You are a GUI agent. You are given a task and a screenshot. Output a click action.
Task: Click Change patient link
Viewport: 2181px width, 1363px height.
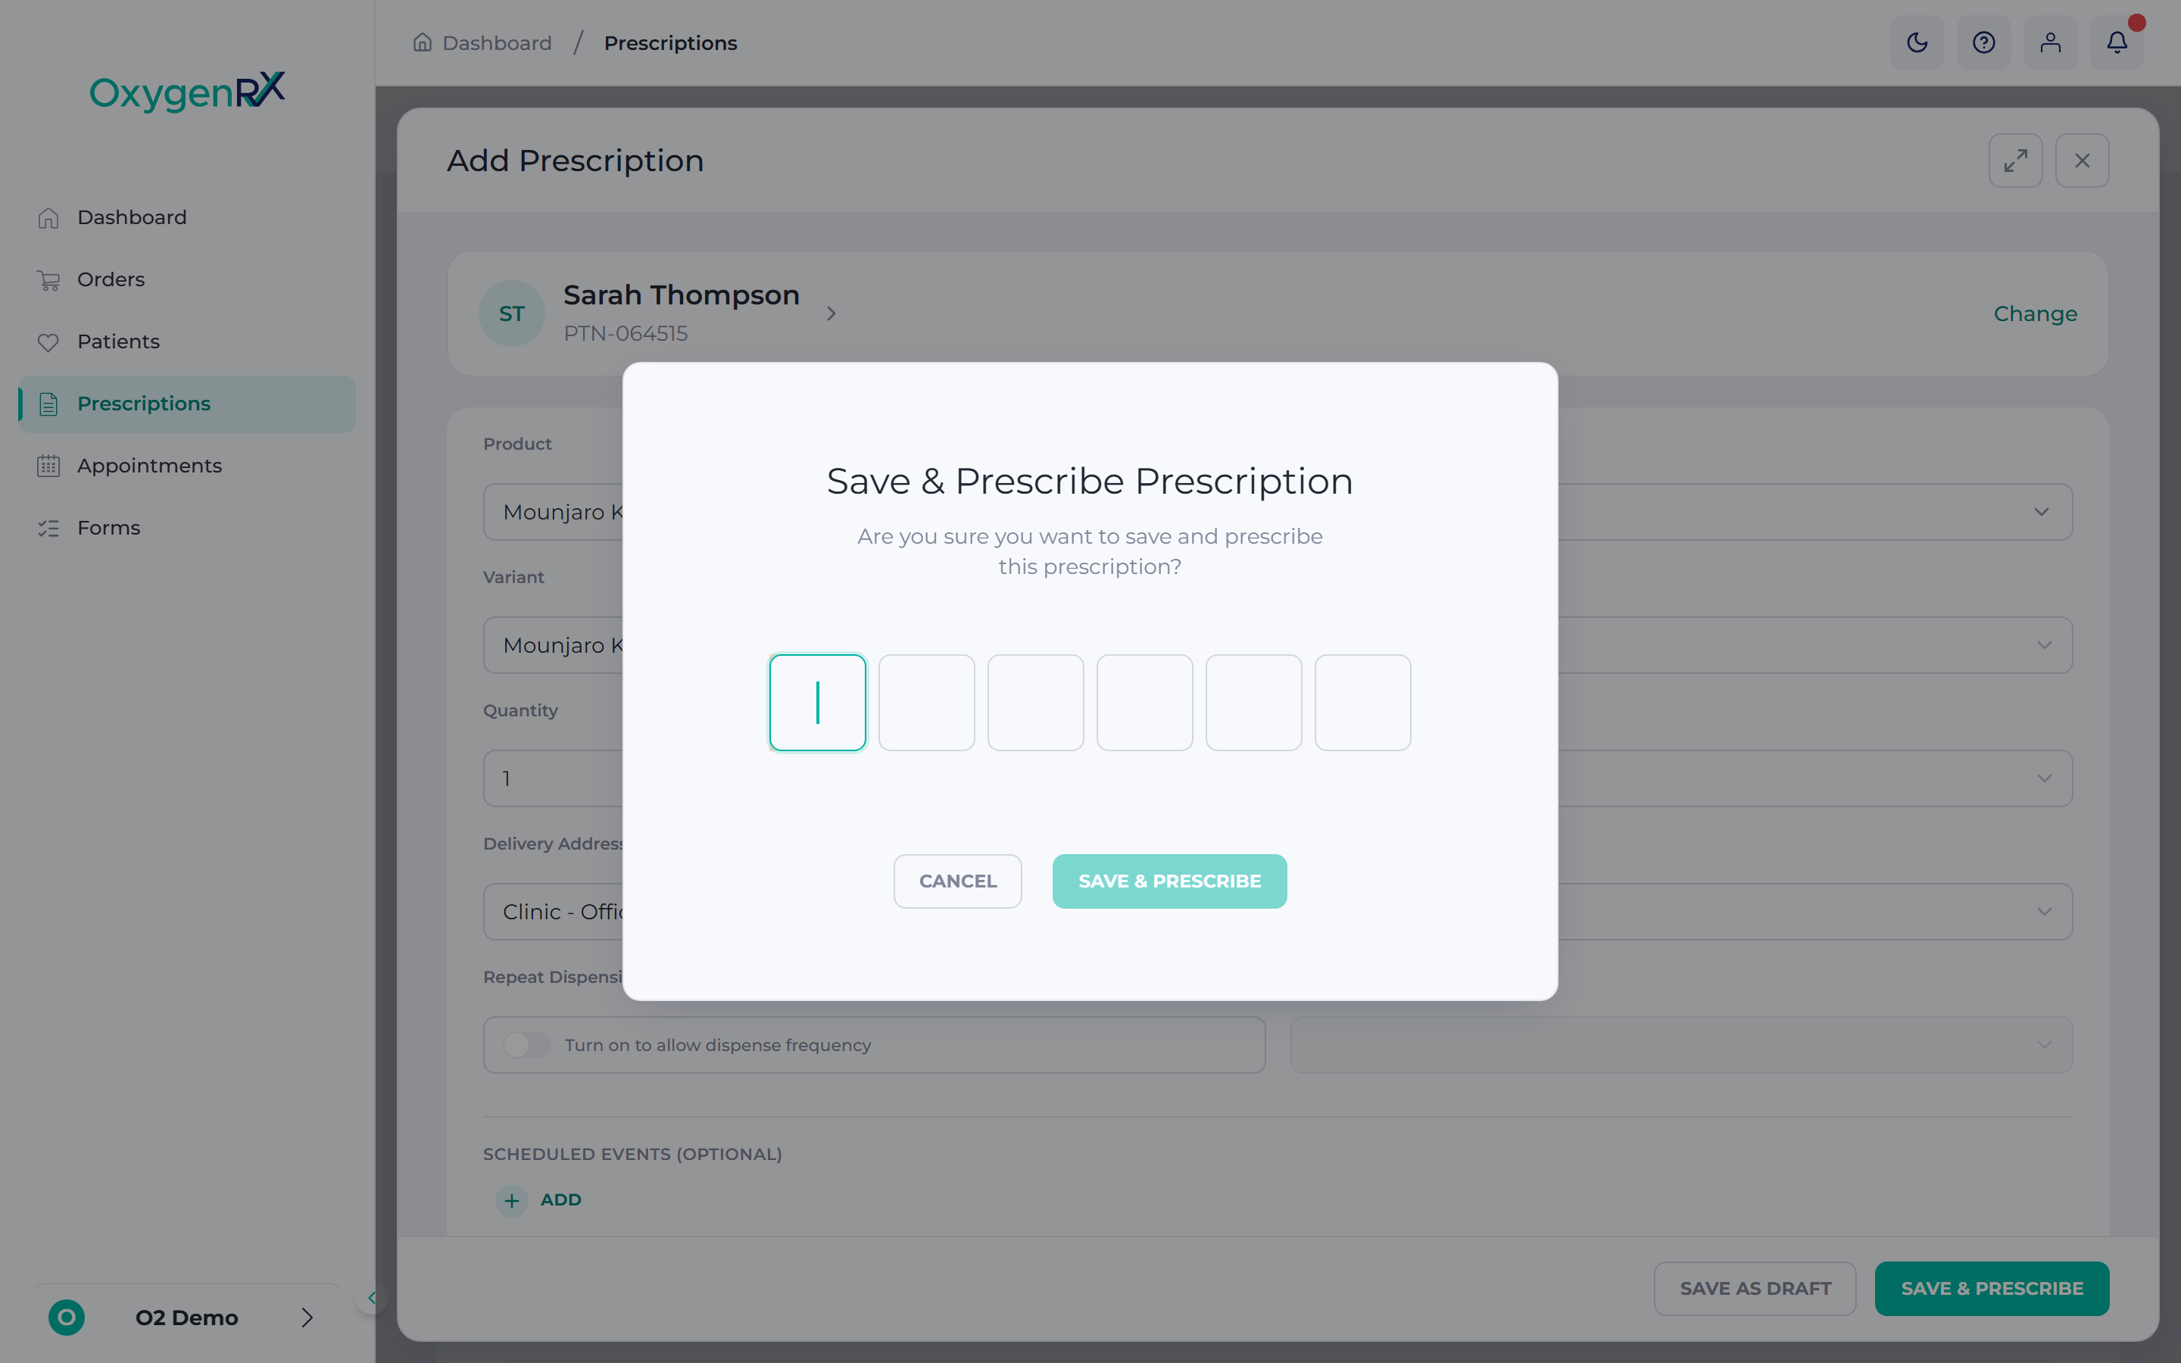coord(2035,313)
